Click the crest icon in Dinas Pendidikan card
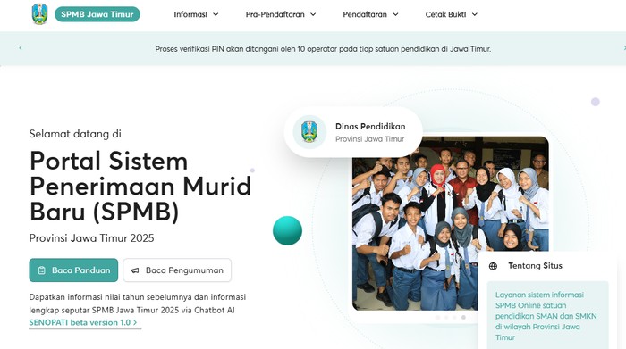The width and height of the screenshot is (626, 349). (x=309, y=132)
